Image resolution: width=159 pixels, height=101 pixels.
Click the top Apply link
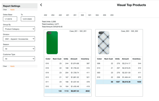coord(12,10)
